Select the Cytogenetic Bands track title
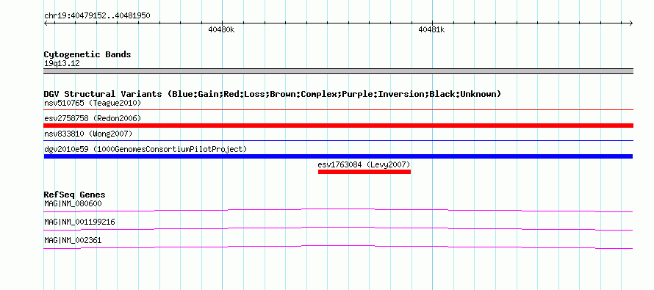This screenshot has width=654, height=290. [x=87, y=54]
